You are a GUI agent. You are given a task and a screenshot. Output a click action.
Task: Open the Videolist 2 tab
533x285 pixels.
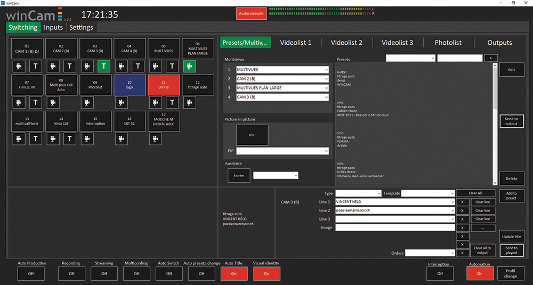[346, 43]
